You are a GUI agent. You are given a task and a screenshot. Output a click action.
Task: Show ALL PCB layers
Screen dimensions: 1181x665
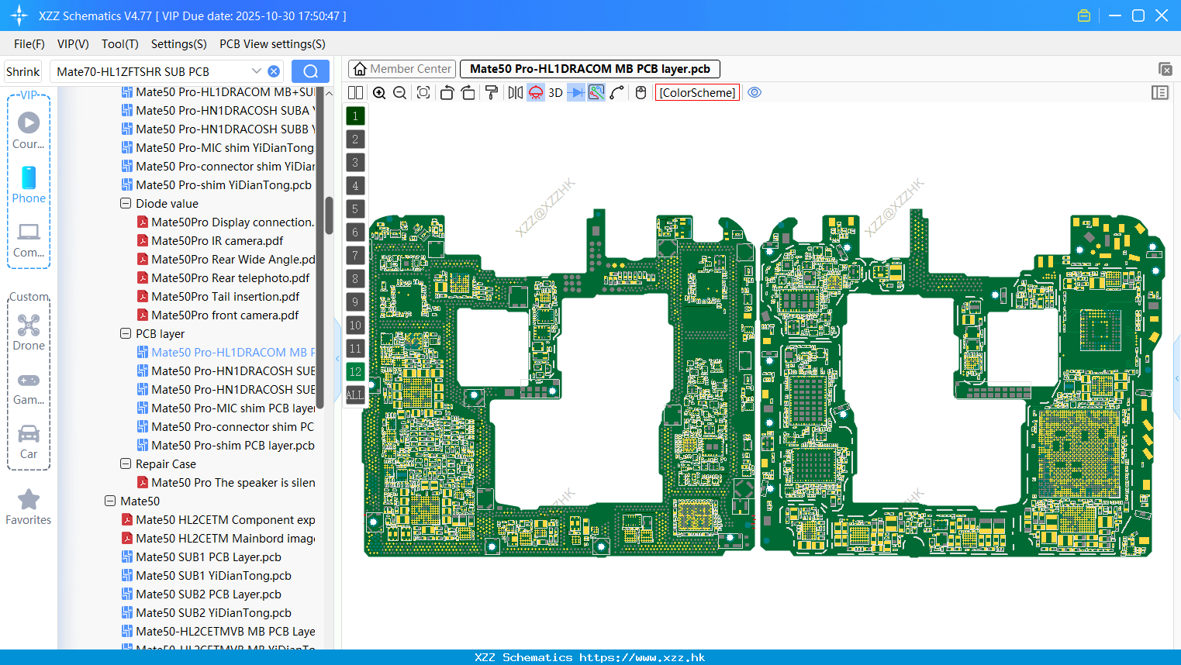tap(355, 395)
